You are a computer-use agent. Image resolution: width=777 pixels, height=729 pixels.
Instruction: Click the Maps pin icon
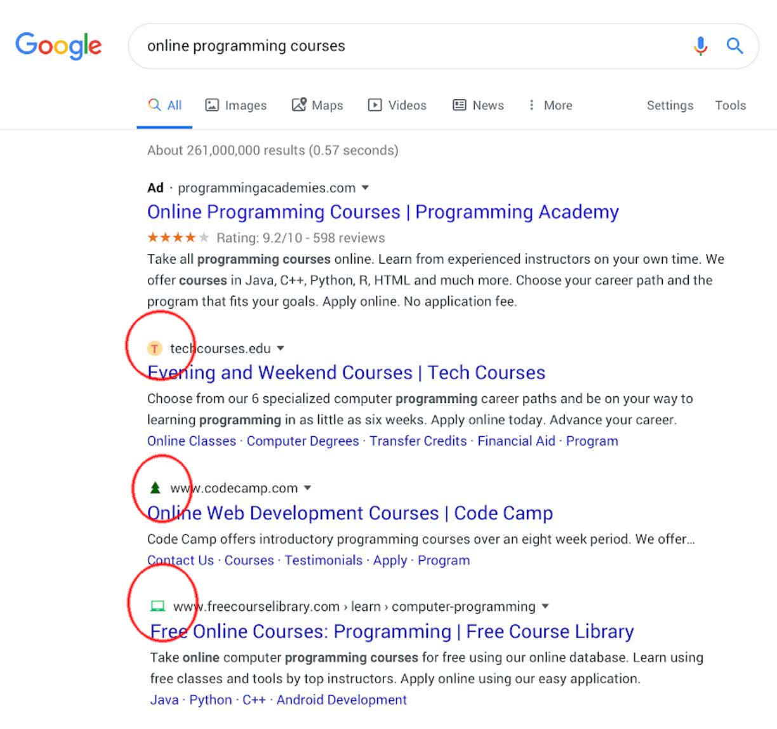point(300,104)
